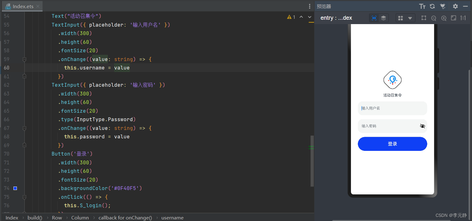Click 'InputType.Password' in the code
472x221 pixels.
pos(105,119)
